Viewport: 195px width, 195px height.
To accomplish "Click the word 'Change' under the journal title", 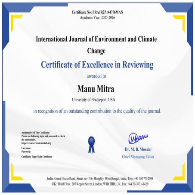I will pos(96,51).
